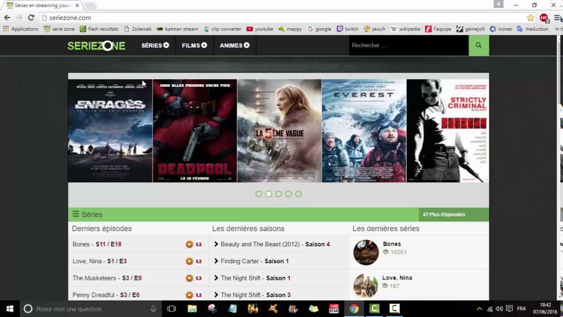Reload the page with refresh button

31,18
